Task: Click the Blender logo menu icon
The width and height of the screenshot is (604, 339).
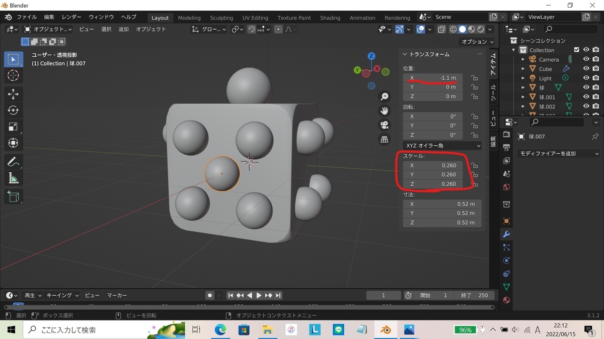Action: tap(9, 17)
